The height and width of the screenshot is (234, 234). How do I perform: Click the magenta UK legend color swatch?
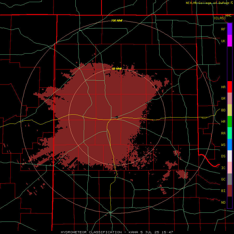click(x=230, y=41)
